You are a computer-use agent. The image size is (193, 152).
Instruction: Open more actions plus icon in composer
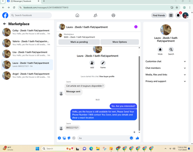[x=59, y=138]
